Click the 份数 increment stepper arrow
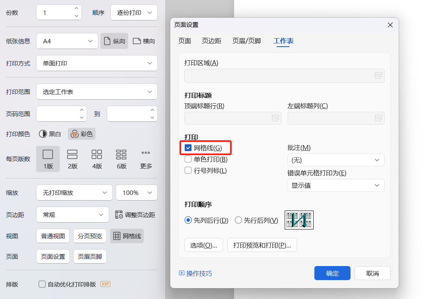The height and width of the screenshot is (299, 426). click(76, 9)
